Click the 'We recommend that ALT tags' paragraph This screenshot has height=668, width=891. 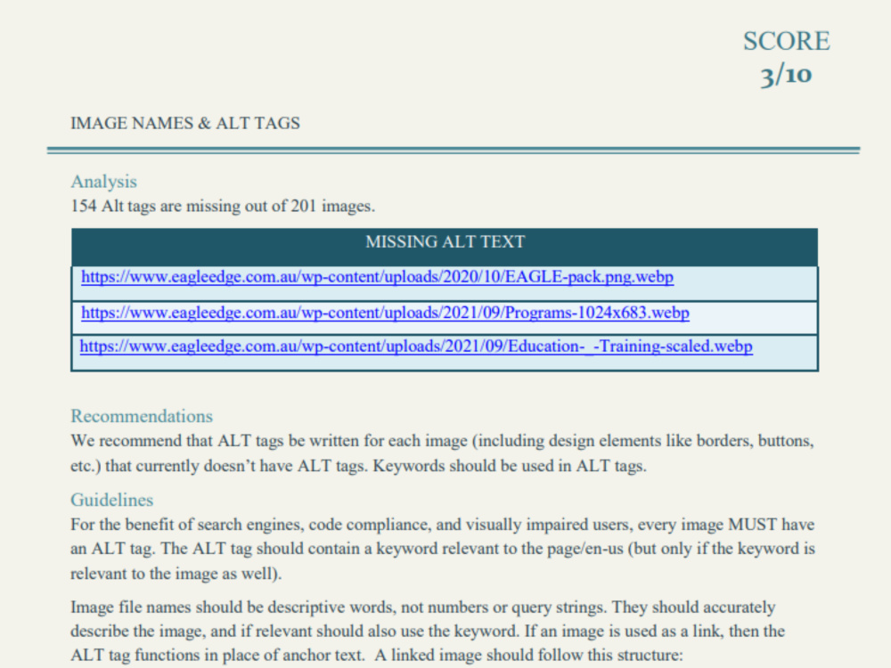pos(442,453)
